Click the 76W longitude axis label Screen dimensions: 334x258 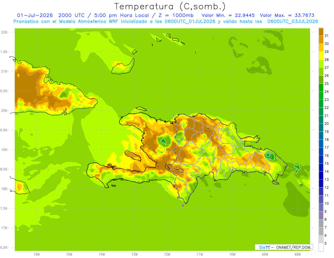pos(36,254)
